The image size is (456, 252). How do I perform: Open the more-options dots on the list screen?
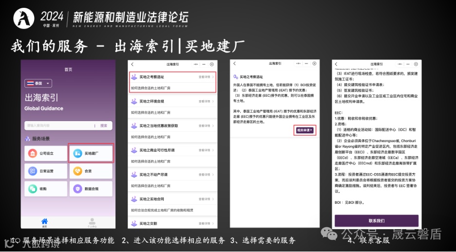(x=196, y=64)
